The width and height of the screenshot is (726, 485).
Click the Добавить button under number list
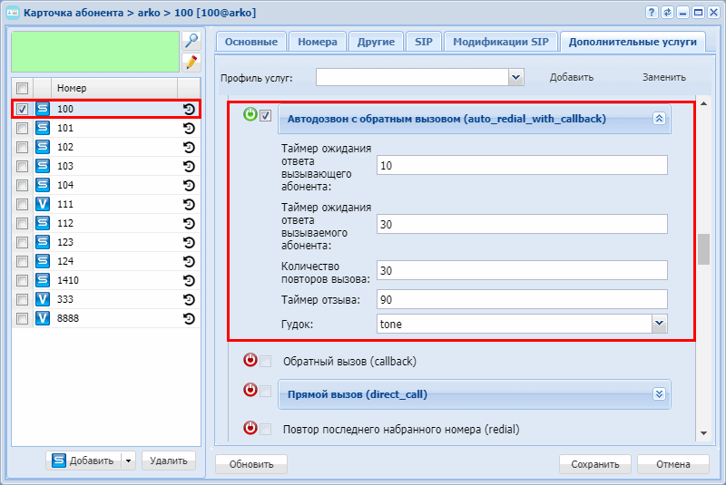pyautogui.click(x=83, y=461)
